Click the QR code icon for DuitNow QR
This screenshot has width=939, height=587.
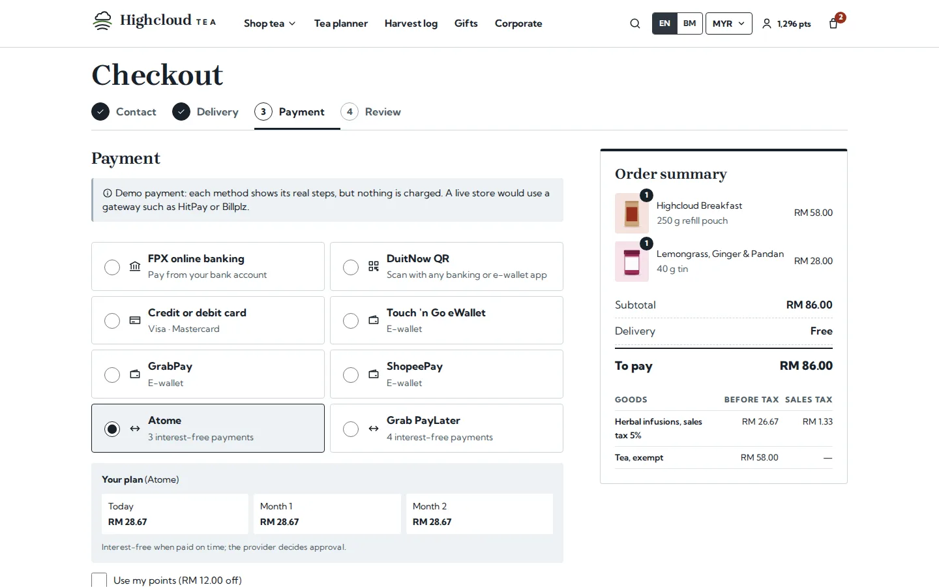[374, 266]
